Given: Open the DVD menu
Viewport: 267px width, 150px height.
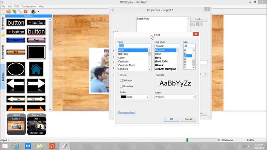Looking at the screenshot, I should (17, 6).
